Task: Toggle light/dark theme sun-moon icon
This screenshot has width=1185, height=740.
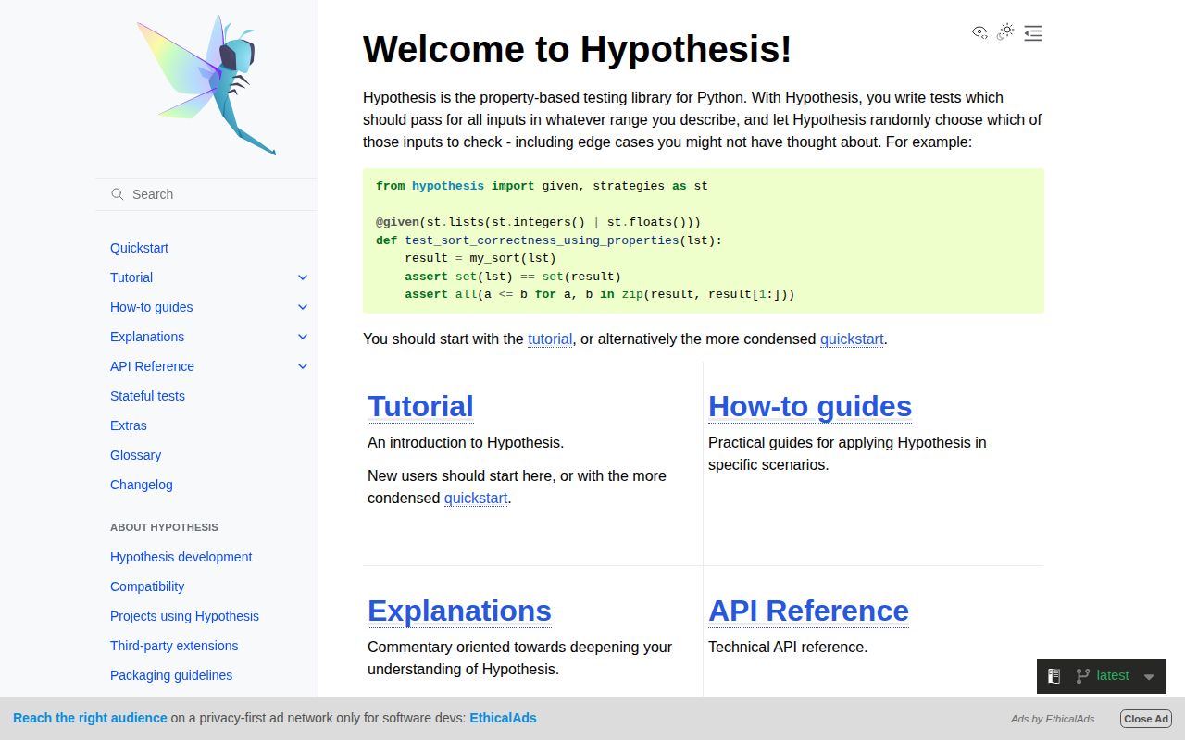Action: [1006, 32]
